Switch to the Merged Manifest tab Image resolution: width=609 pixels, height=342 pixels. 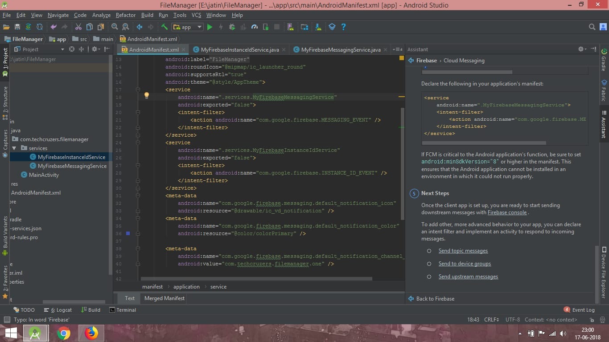(x=164, y=298)
